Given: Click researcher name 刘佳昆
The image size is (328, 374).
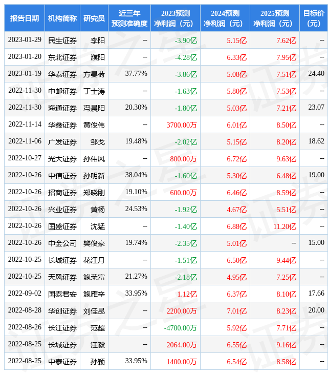Looking at the screenshot, I should (x=94, y=311).
